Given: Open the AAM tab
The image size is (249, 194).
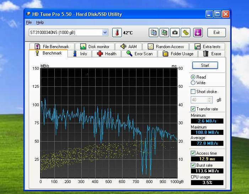Looking at the screenshot, I should [x=129, y=46].
